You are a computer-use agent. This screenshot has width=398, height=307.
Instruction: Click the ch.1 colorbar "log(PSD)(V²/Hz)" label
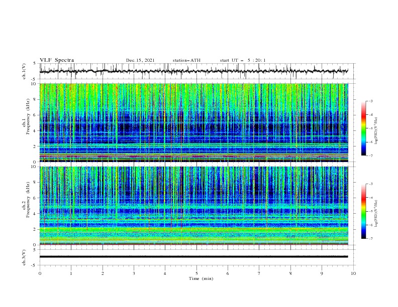click(x=376, y=131)
